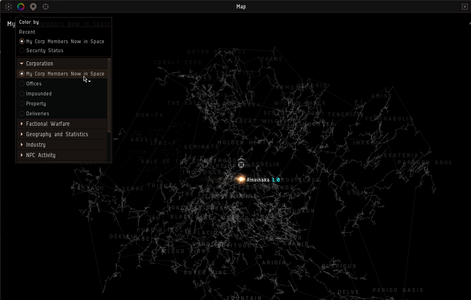Click the CACHE region label
The width and height of the screenshot is (471, 300).
pos(272,59)
